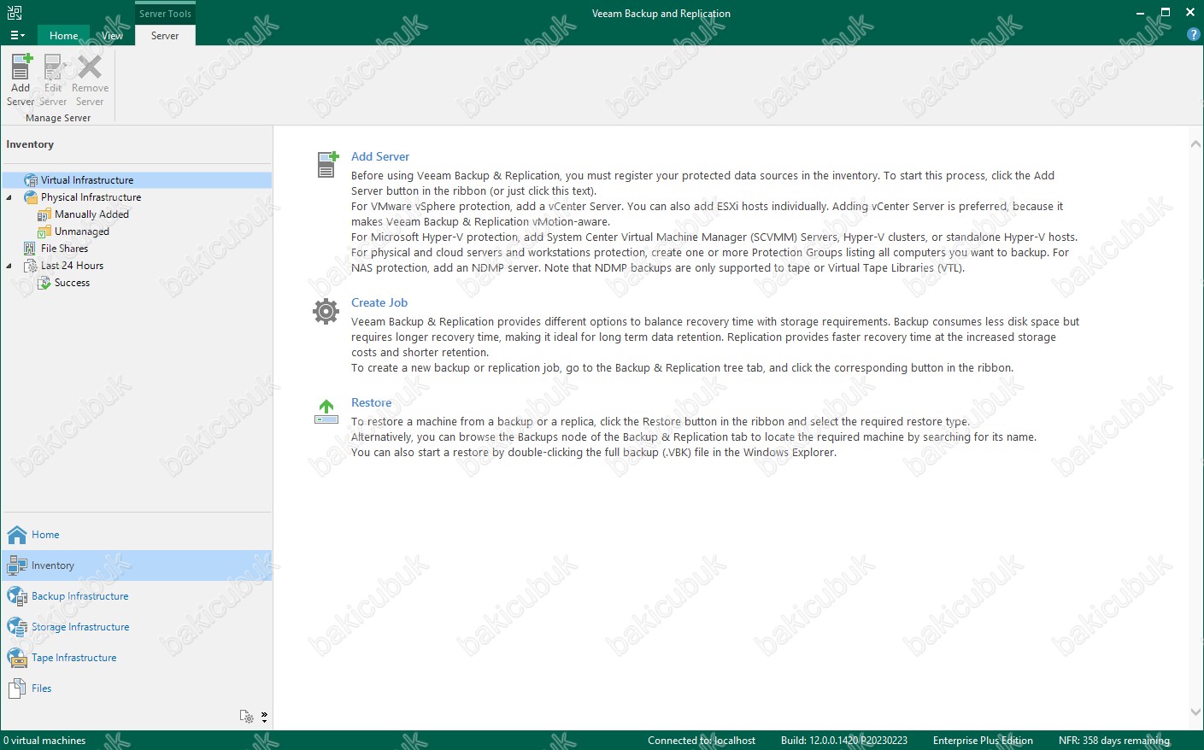The height and width of the screenshot is (750, 1204).
Task: Click the content scrollbar up arrow
Action: click(1195, 144)
